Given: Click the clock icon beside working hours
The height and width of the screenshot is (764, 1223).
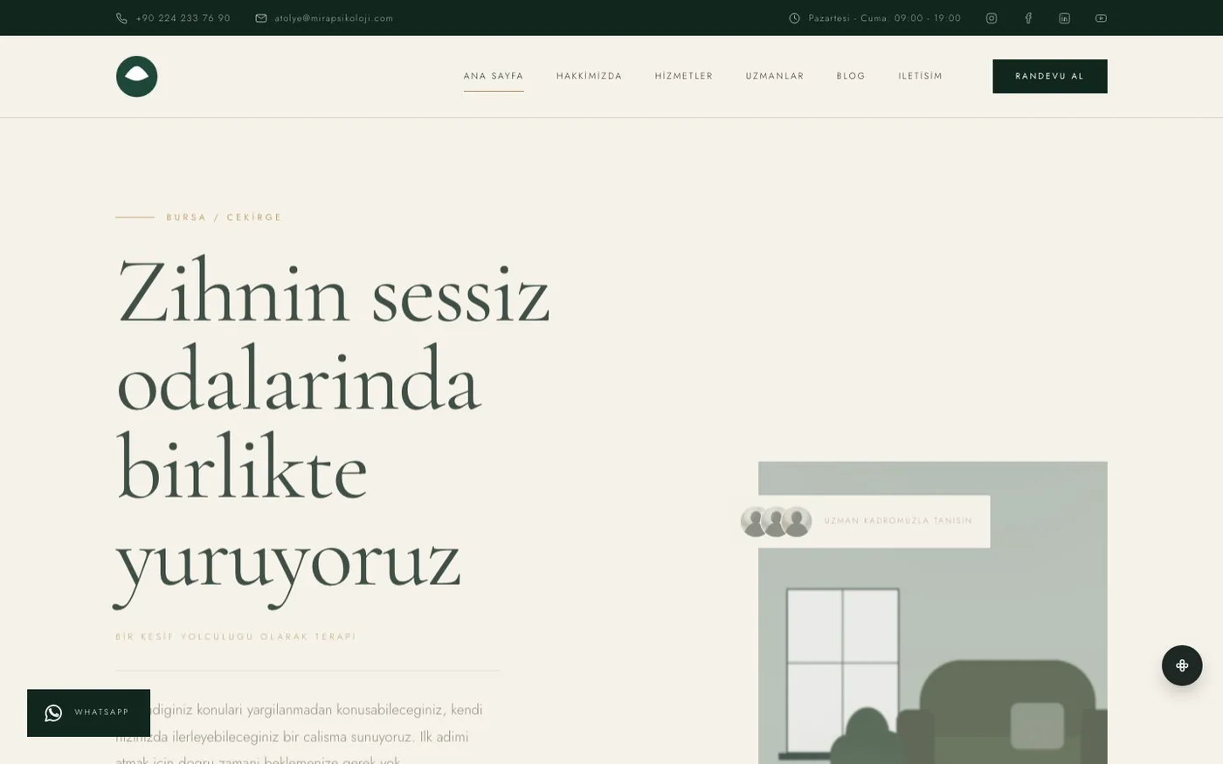Looking at the screenshot, I should point(794,18).
